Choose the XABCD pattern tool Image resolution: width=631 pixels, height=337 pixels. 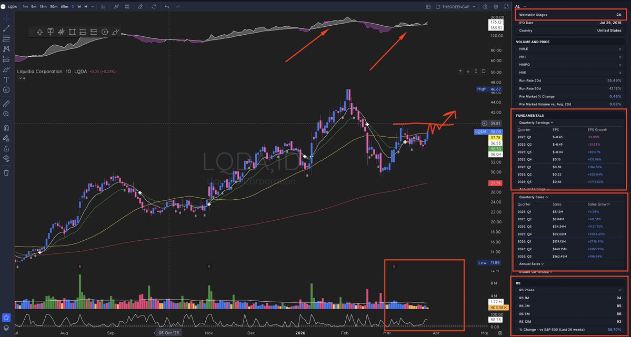click(x=6, y=49)
